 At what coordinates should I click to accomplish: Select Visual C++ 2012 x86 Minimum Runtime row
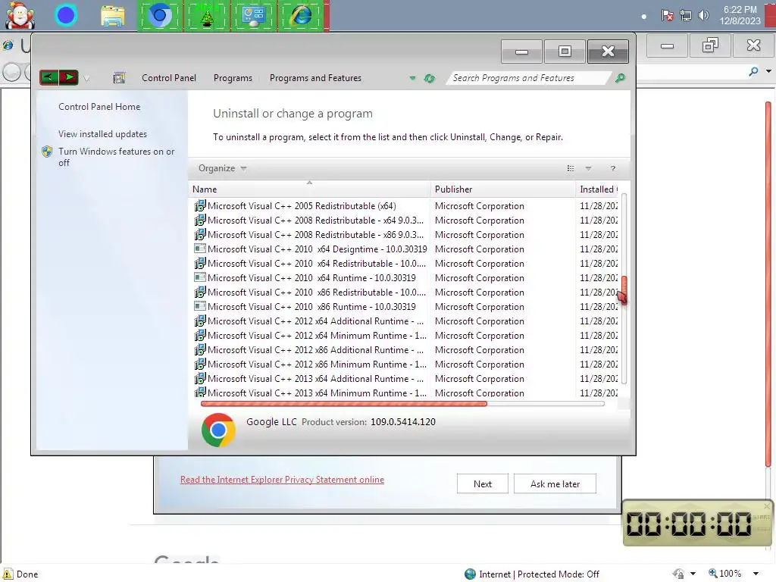pos(406,364)
